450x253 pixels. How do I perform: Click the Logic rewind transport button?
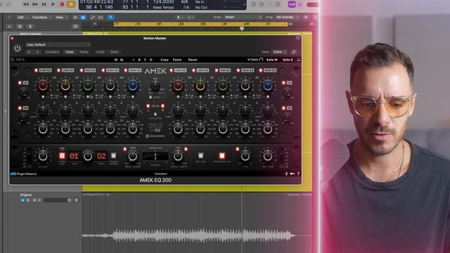(x=26, y=4)
